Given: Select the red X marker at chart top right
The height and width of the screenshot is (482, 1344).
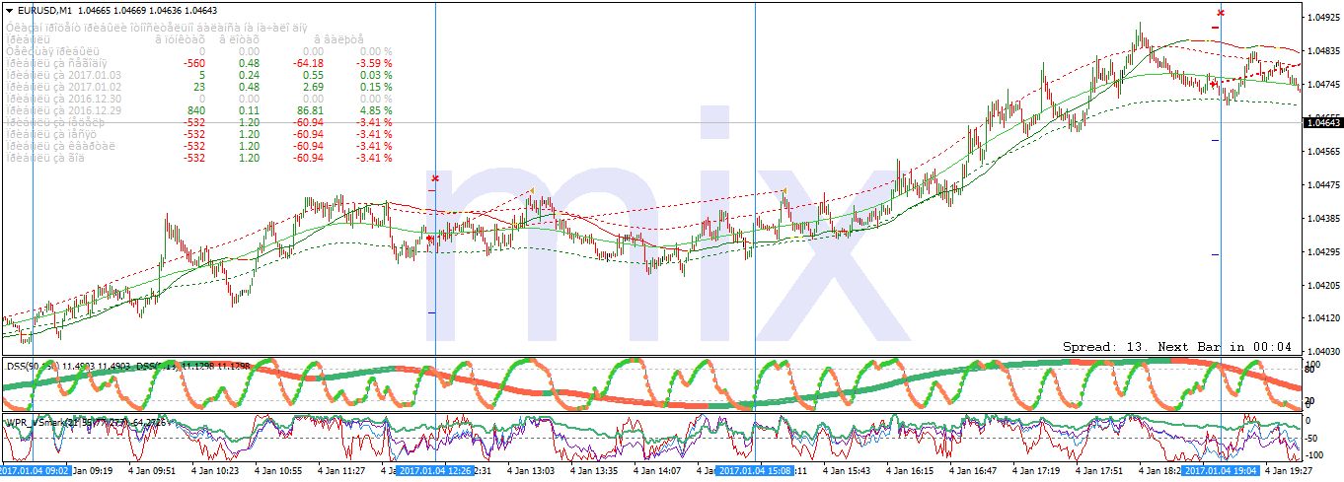Looking at the screenshot, I should coord(1221,13).
